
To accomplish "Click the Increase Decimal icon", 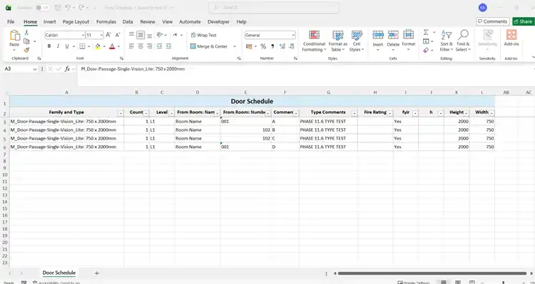I will (282, 46).
